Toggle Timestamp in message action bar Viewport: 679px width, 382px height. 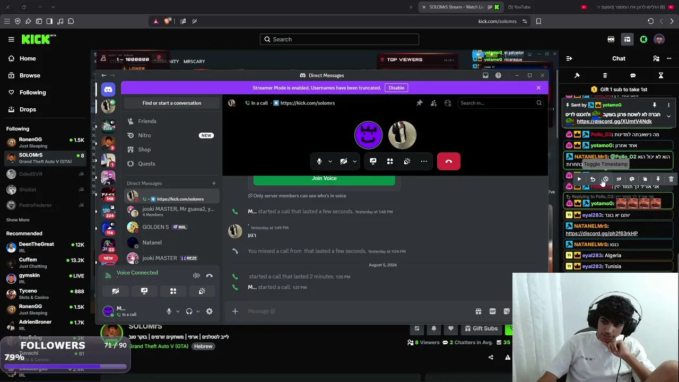pos(605,179)
